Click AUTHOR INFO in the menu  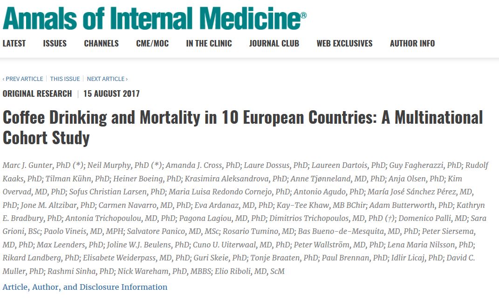[x=412, y=43]
